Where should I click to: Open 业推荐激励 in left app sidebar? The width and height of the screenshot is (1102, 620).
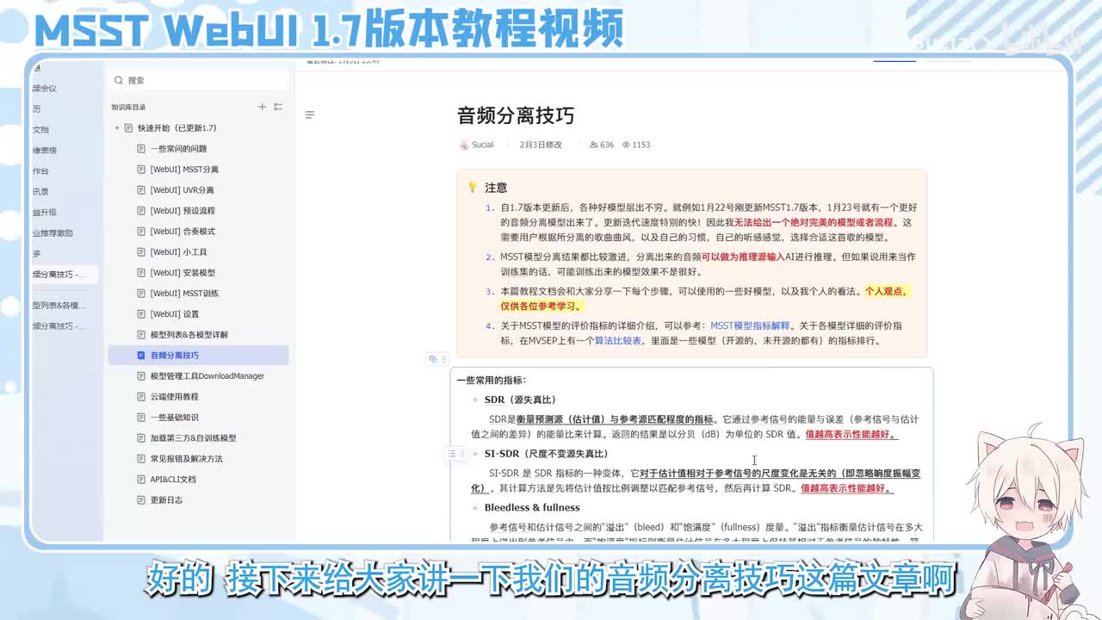pos(53,232)
